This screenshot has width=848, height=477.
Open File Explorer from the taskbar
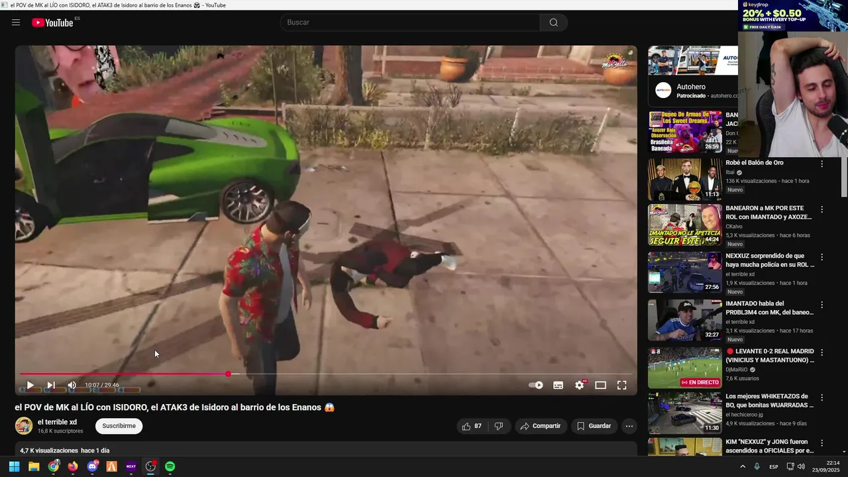pos(34,466)
